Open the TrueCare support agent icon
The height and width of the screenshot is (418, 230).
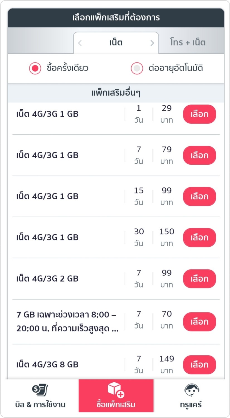point(192,390)
